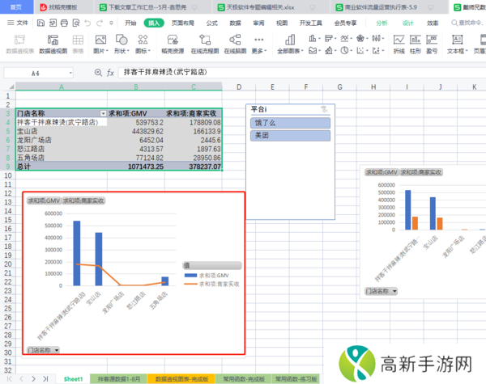Insert an online flowchart (在线流程图)
The image size is (486, 384).
[205, 44]
